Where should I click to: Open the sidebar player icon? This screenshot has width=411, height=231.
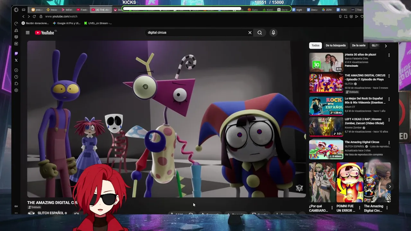click(16, 70)
